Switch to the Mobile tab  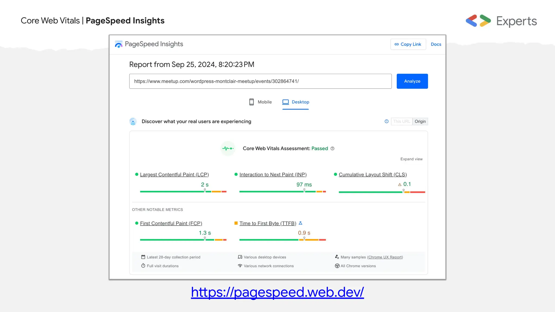[260, 102]
